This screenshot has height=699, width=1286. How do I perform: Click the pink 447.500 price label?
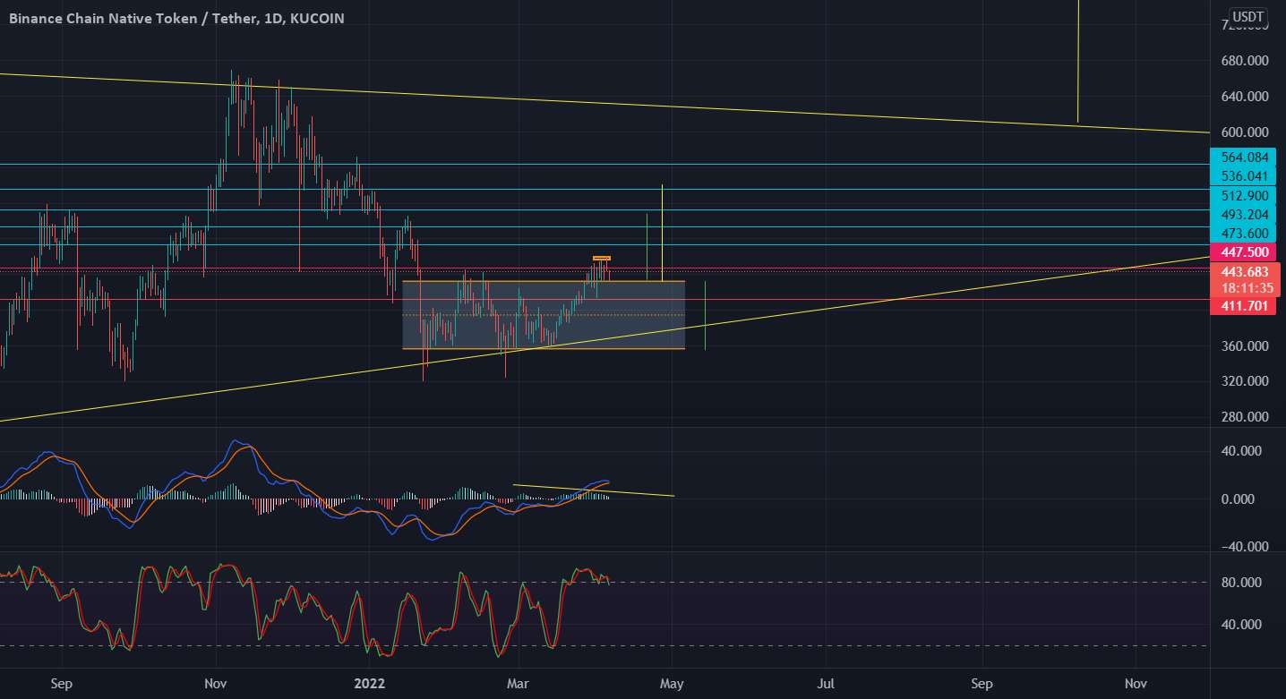click(1245, 252)
